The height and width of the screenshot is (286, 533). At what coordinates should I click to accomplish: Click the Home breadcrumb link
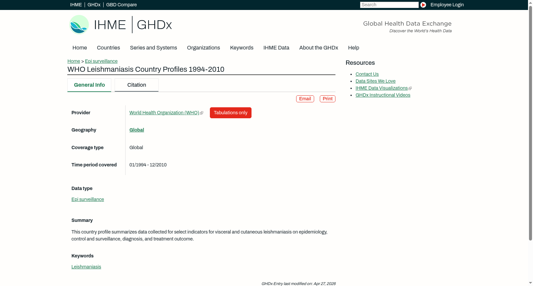click(x=74, y=61)
